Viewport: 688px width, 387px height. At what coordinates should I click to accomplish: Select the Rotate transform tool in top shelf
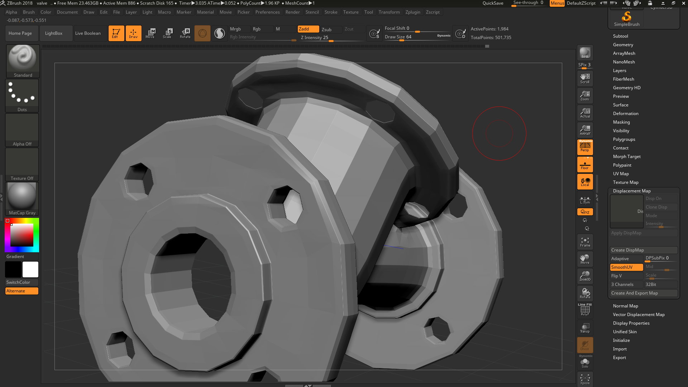pyautogui.click(x=185, y=33)
